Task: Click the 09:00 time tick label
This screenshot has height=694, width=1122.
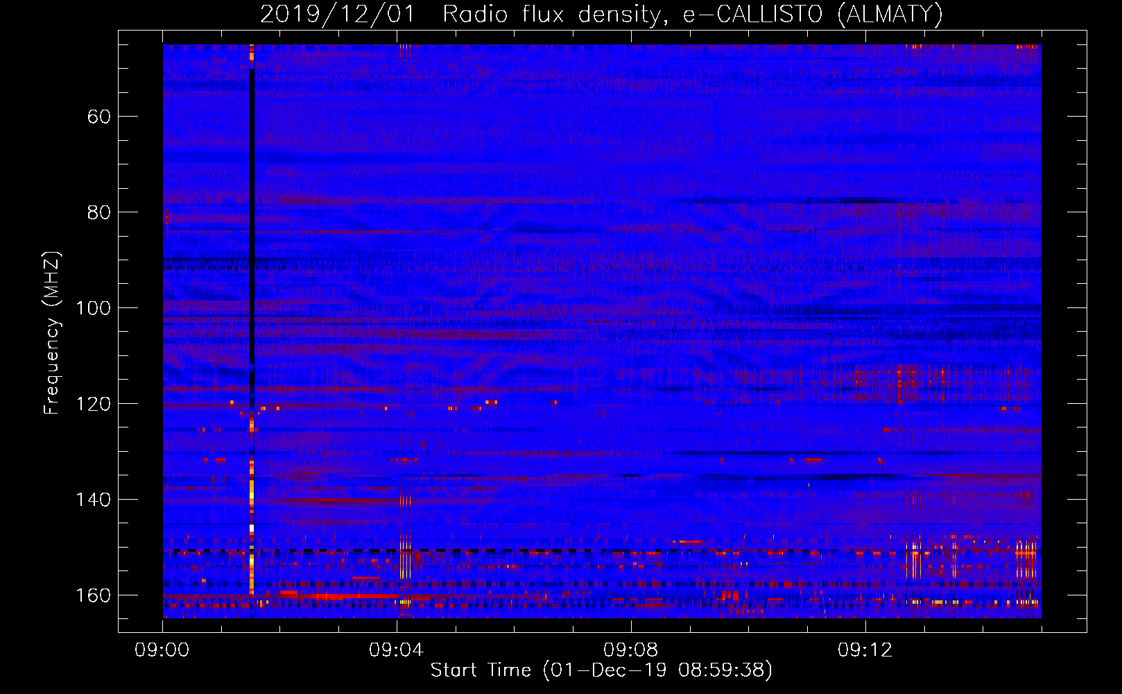Action: tap(162, 650)
